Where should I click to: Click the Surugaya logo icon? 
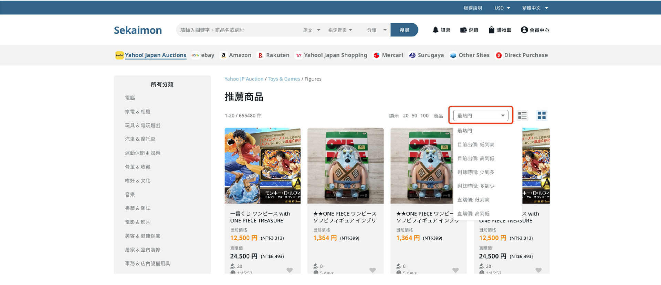412,55
